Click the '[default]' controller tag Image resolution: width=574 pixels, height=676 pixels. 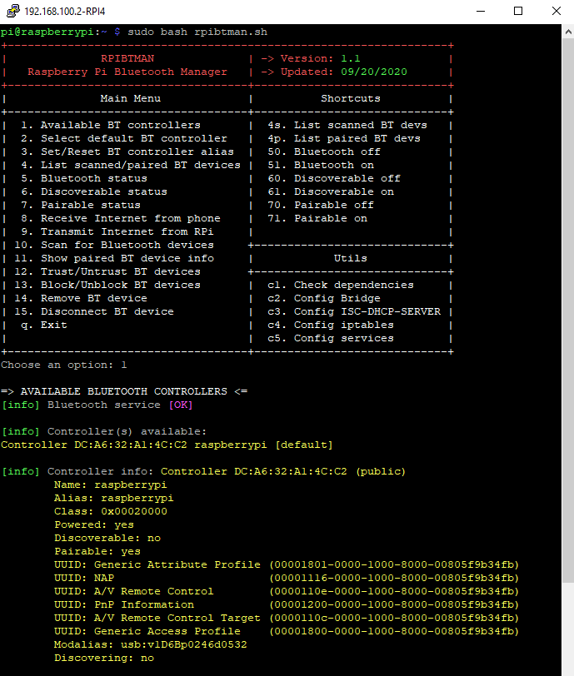coord(304,445)
